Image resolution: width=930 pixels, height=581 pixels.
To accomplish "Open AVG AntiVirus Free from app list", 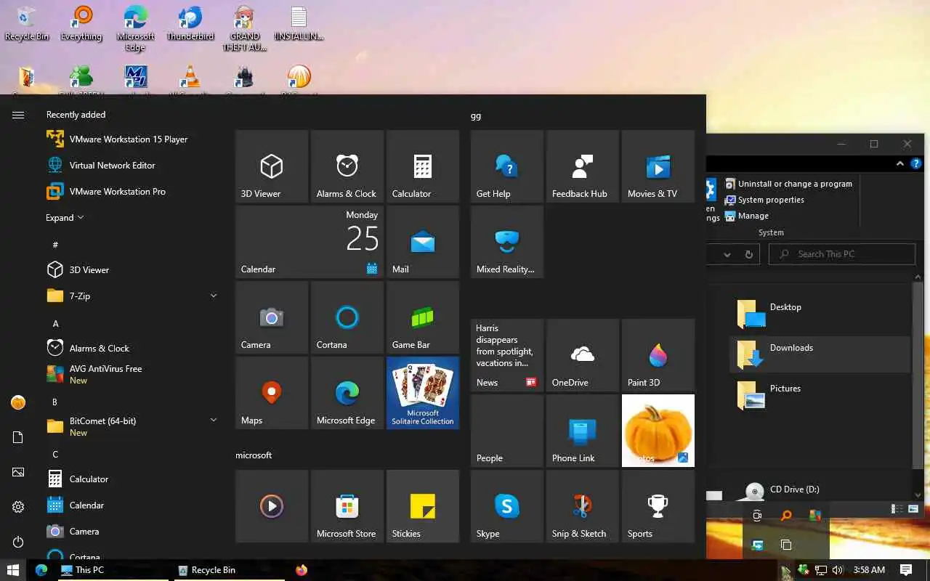I will tap(132, 374).
